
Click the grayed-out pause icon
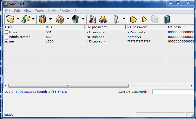click(x=155, y=19)
